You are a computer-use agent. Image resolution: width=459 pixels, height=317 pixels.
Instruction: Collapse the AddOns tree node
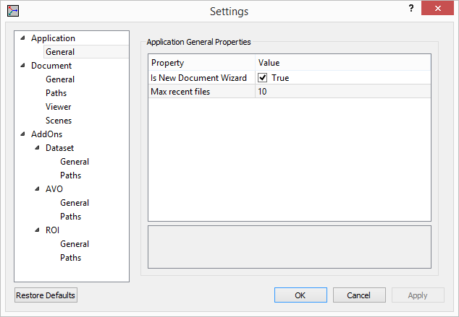[23, 134]
